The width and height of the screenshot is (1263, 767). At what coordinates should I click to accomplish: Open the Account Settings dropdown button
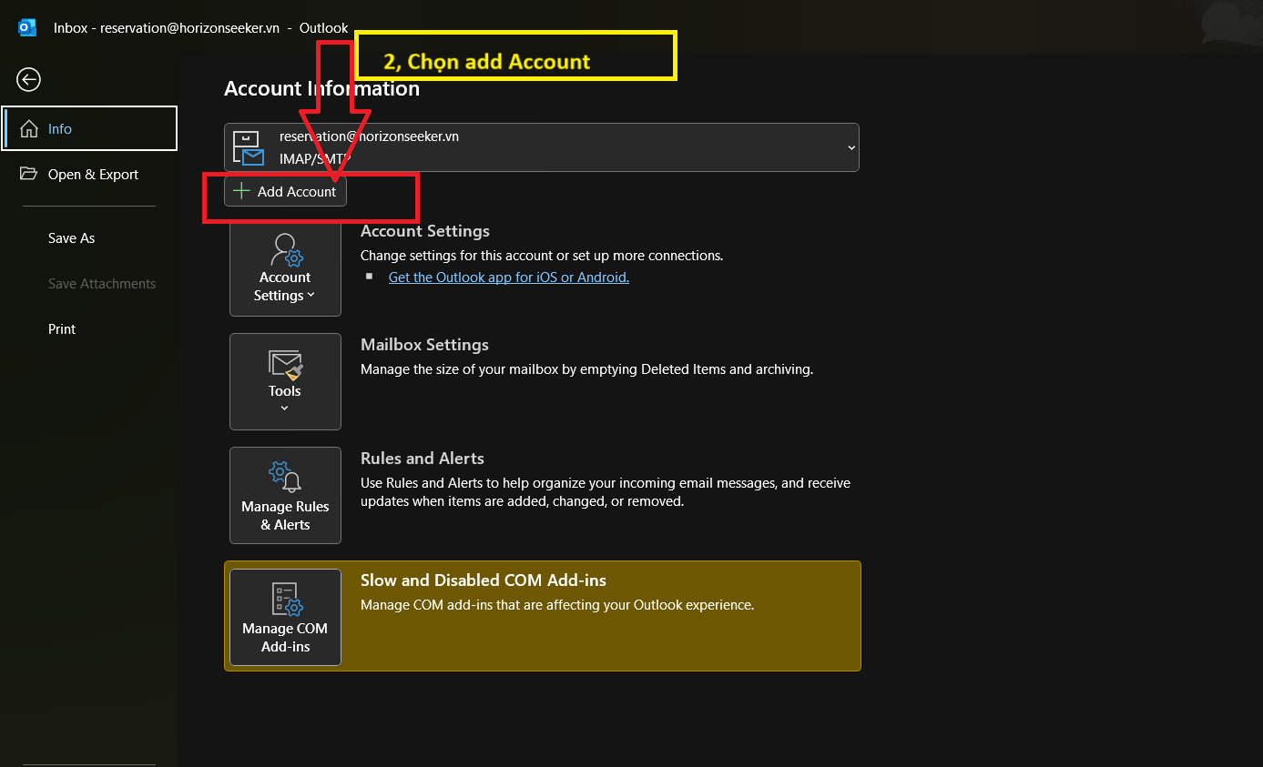pos(285,267)
